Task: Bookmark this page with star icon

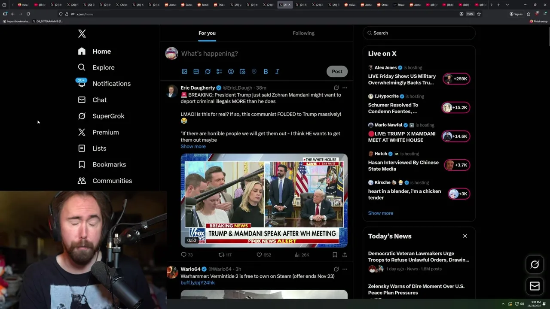Action: tap(479, 14)
